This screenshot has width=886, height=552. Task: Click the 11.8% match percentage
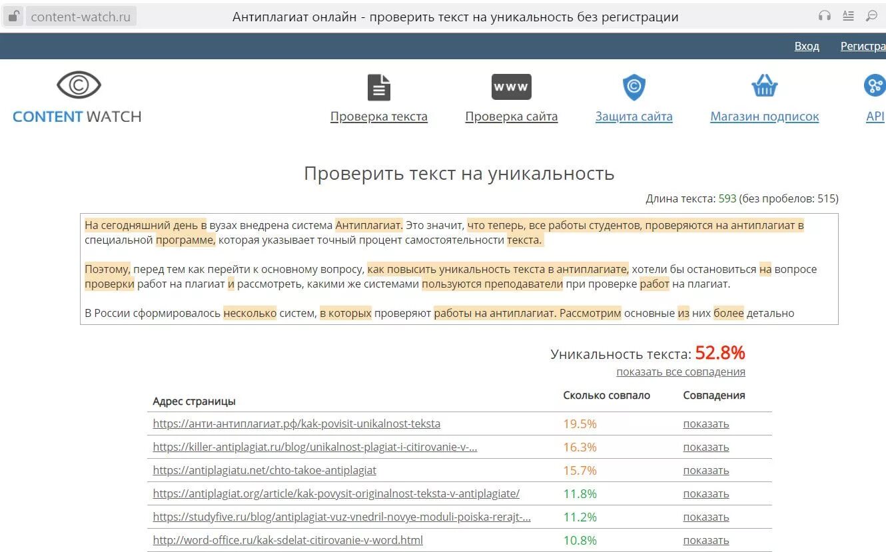580,493
